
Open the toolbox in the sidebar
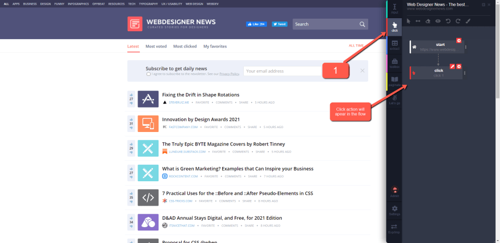(x=395, y=63)
